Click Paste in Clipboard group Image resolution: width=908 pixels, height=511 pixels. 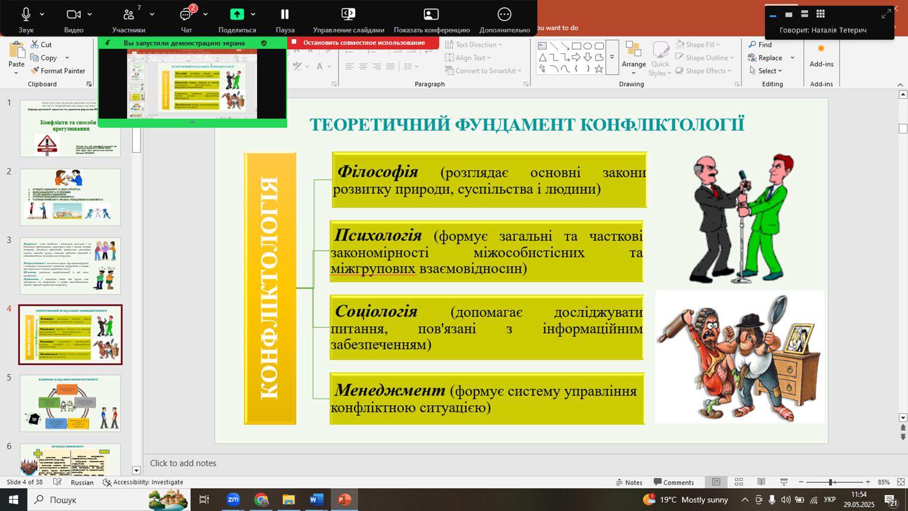coord(17,57)
